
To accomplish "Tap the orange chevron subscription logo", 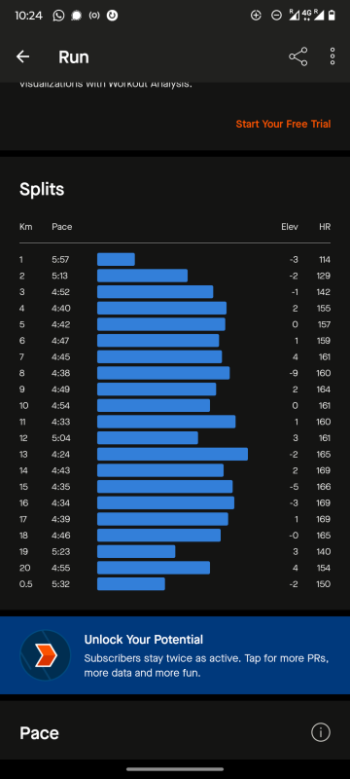I will (45, 655).
